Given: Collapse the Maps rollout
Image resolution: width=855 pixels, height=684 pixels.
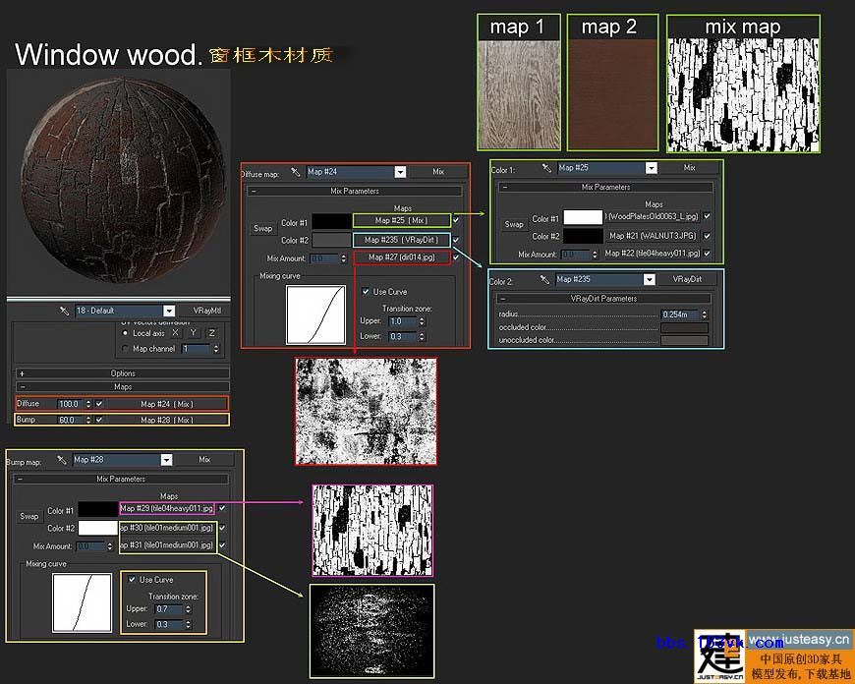Looking at the screenshot, I should pyautogui.click(x=122, y=387).
